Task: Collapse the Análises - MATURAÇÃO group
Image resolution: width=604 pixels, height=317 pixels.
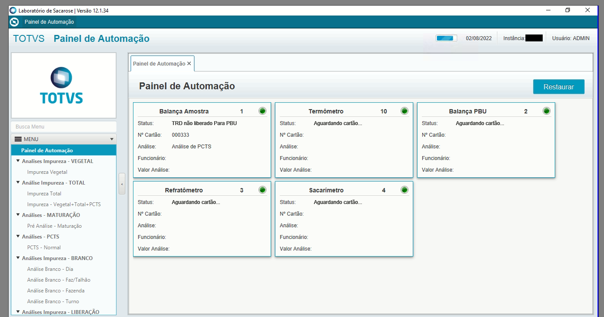Action: point(18,215)
